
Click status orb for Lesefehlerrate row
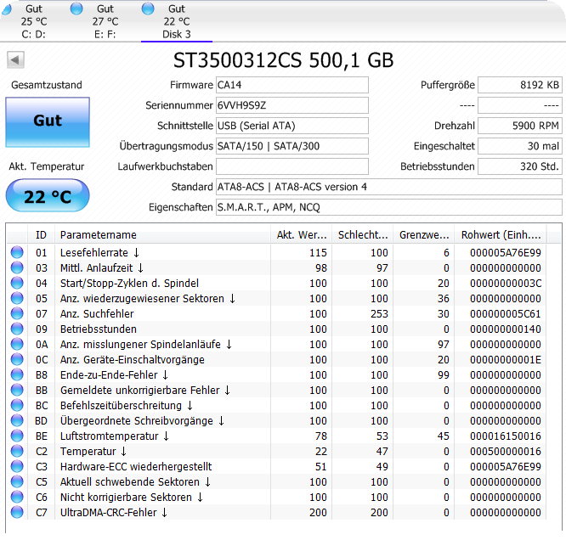click(x=17, y=253)
